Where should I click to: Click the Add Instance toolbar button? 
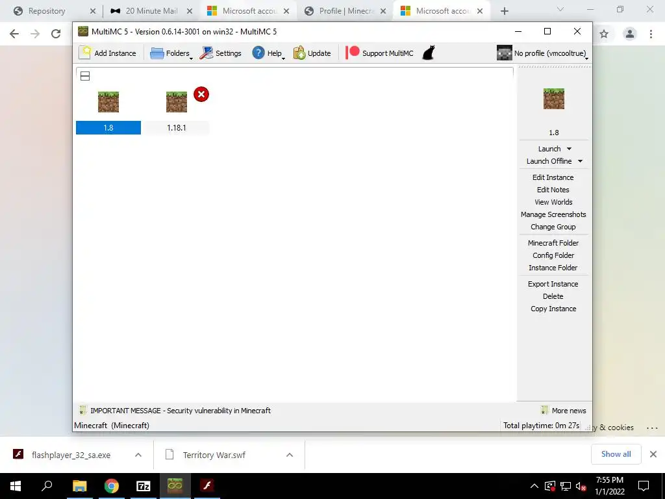click(x=108, y=53)
